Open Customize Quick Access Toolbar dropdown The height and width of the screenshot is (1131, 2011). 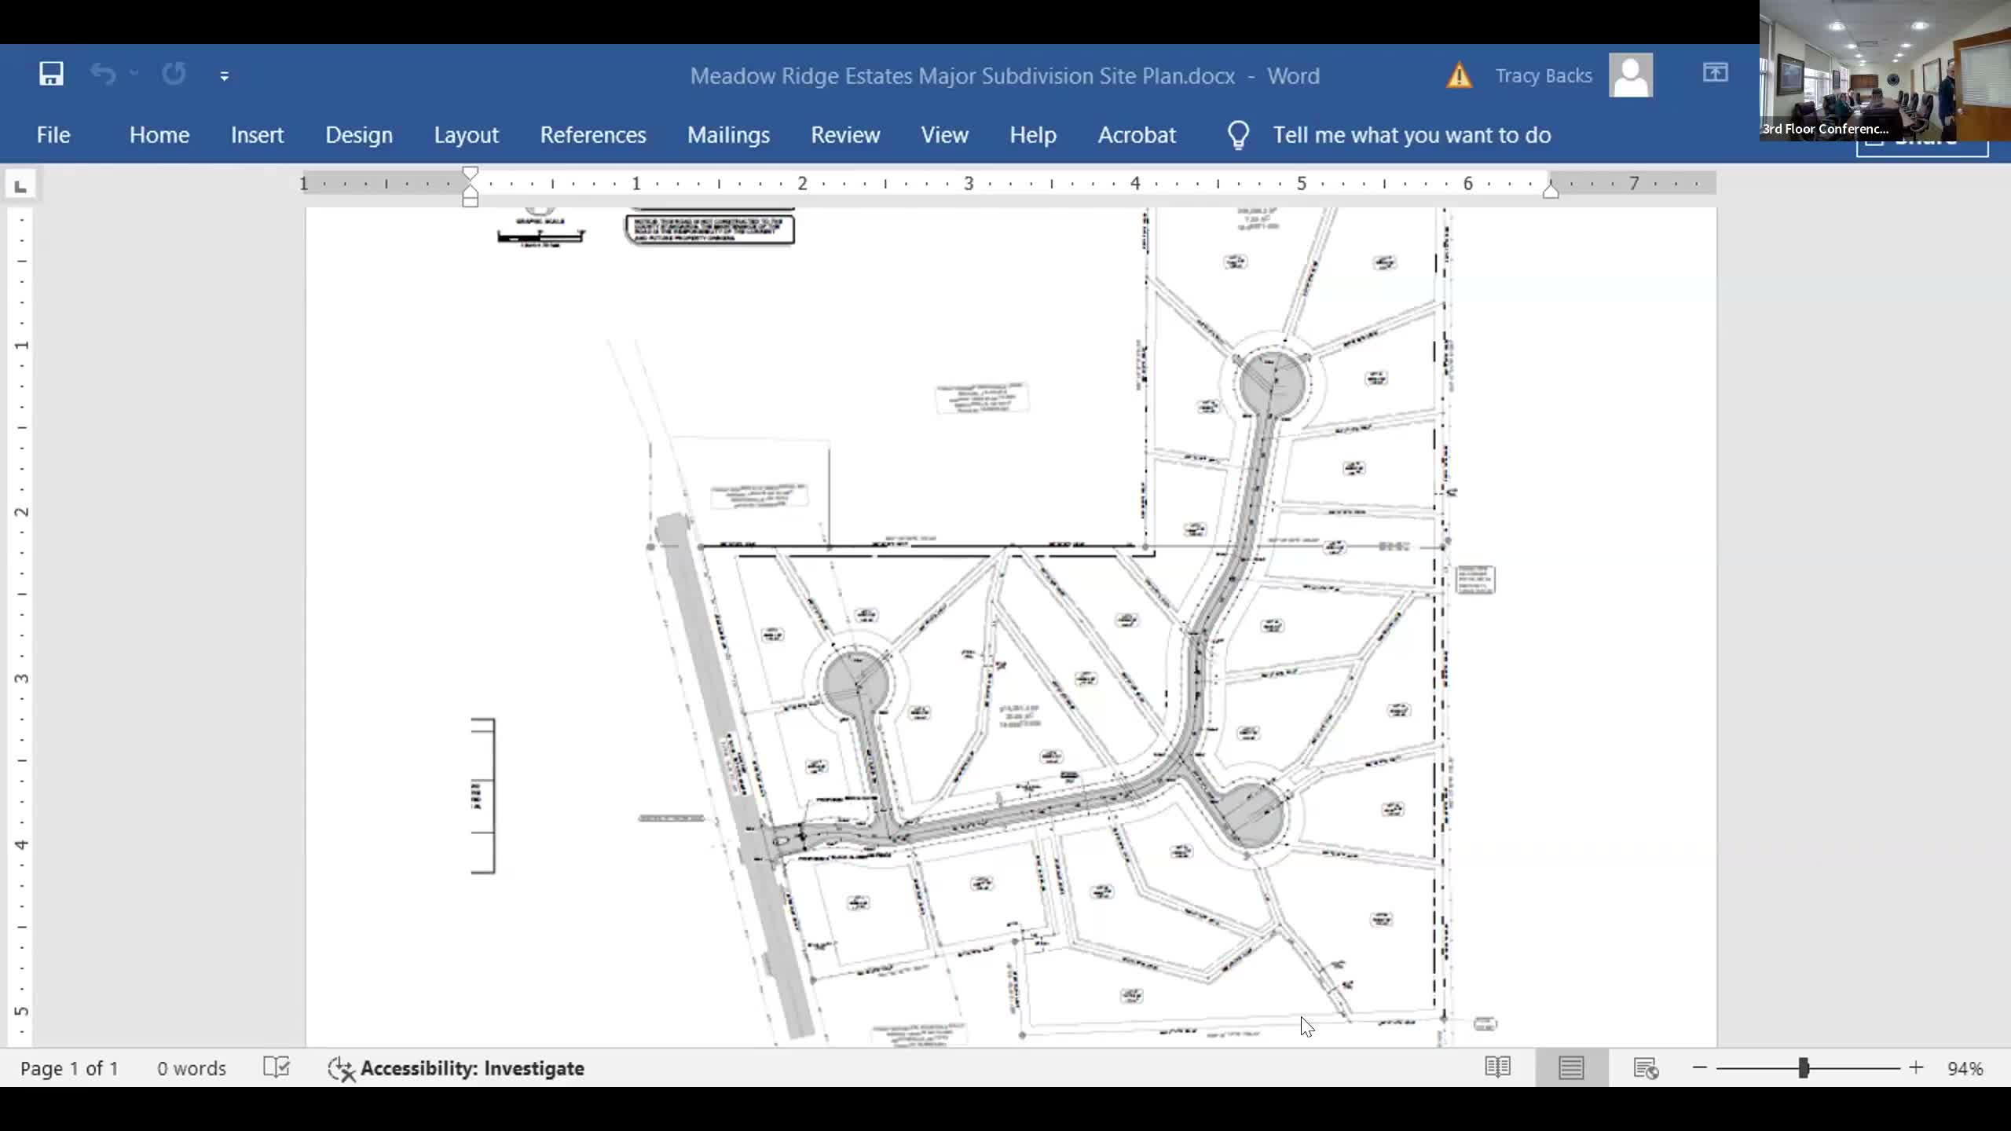[x=225, y=76]
